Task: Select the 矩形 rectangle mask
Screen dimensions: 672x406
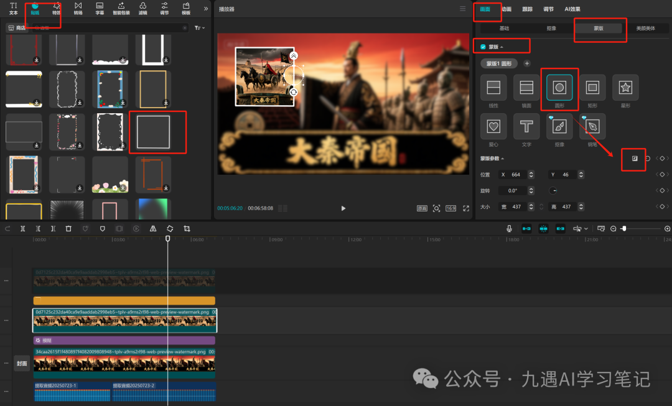Action: (592, 88)
